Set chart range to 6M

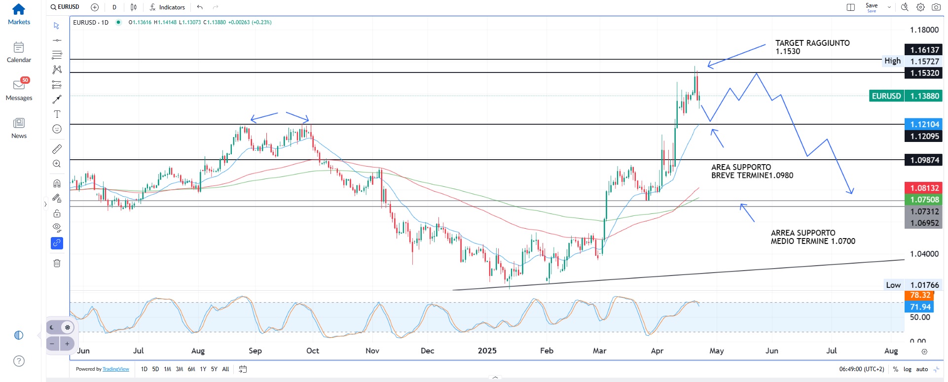pyautogui.click(x=191, y=369)
